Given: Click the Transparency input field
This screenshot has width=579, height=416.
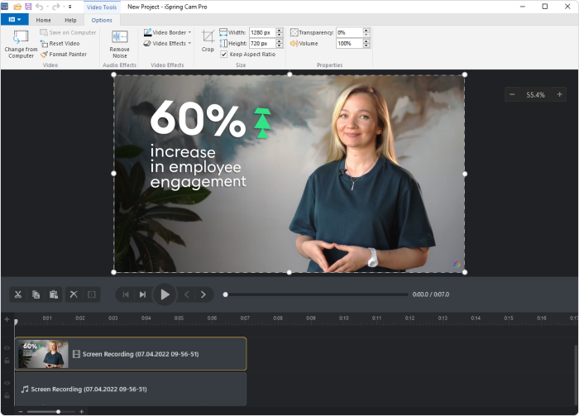Looking at the screenshot, I should coord(349,32).
